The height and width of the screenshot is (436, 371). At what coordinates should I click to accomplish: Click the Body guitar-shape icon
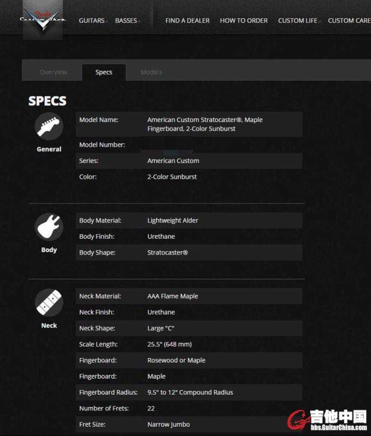pos(49,226)
